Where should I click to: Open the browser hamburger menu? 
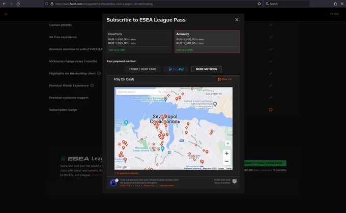(342, 4)
